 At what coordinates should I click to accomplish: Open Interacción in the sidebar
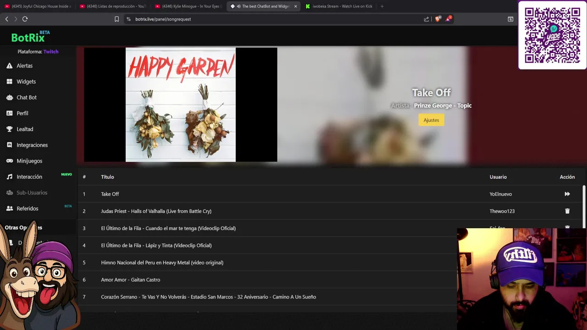29,177
